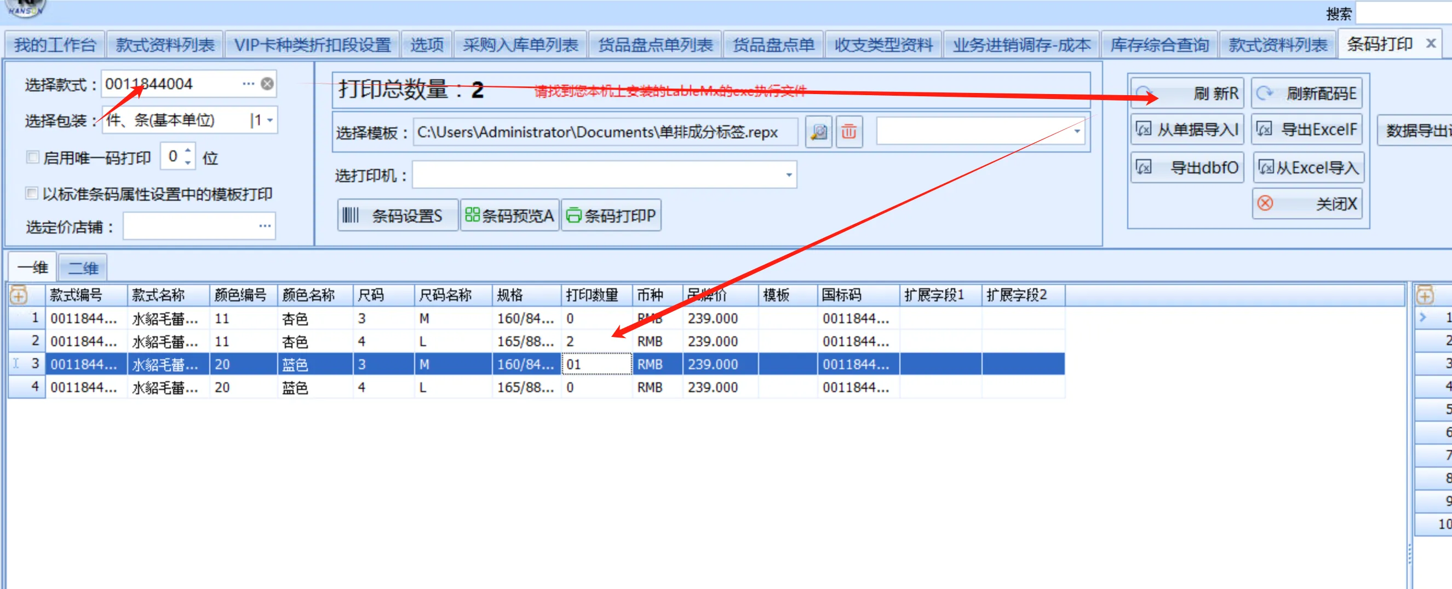Open the dropdown right of the trash icon

pyautogui.click(x=1077, y=132)
